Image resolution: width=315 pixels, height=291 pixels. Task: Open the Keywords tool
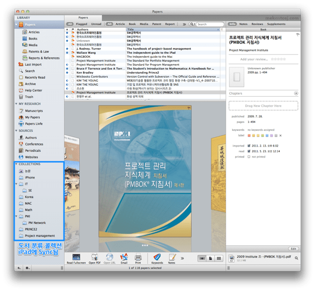click(157, 257)
